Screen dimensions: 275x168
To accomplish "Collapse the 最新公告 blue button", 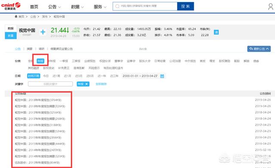I will tap(259, 49).
